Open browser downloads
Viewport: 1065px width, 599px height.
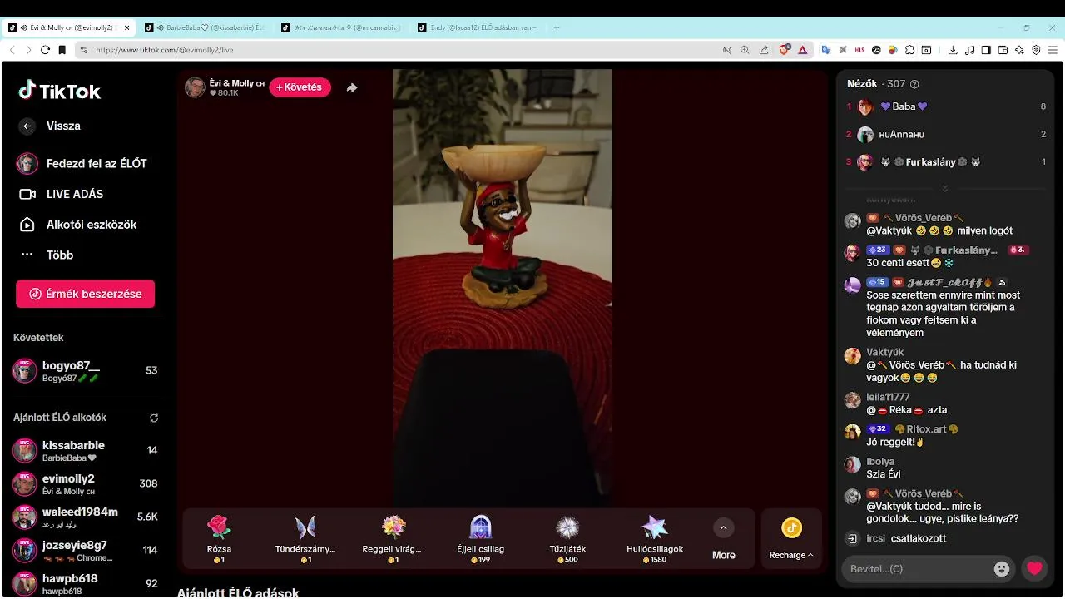[x=953, y=50]
